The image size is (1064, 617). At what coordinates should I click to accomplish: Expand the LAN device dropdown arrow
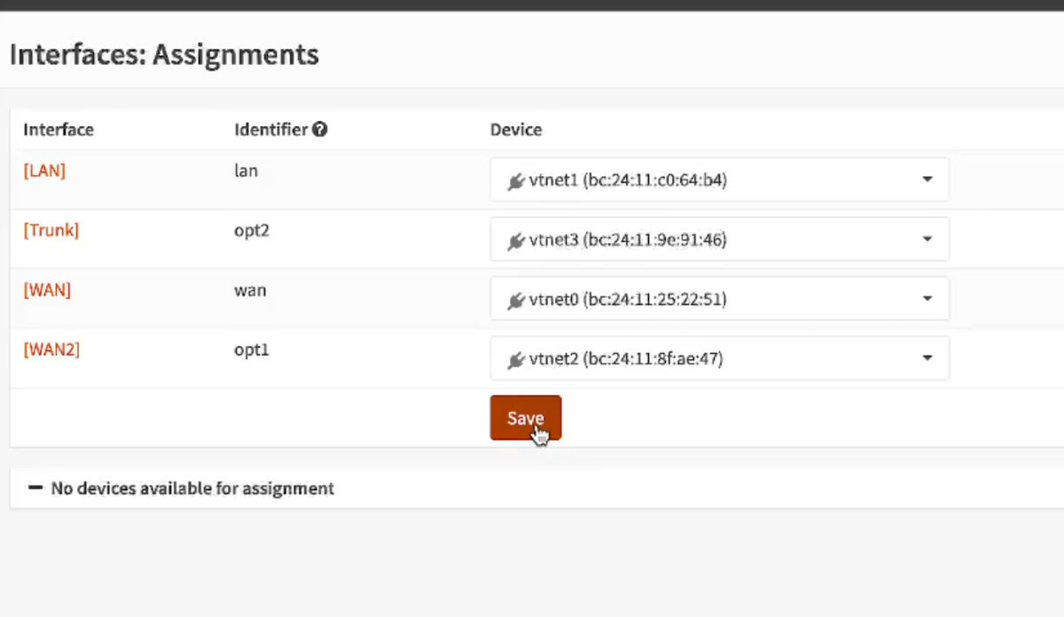click(927, 180)
